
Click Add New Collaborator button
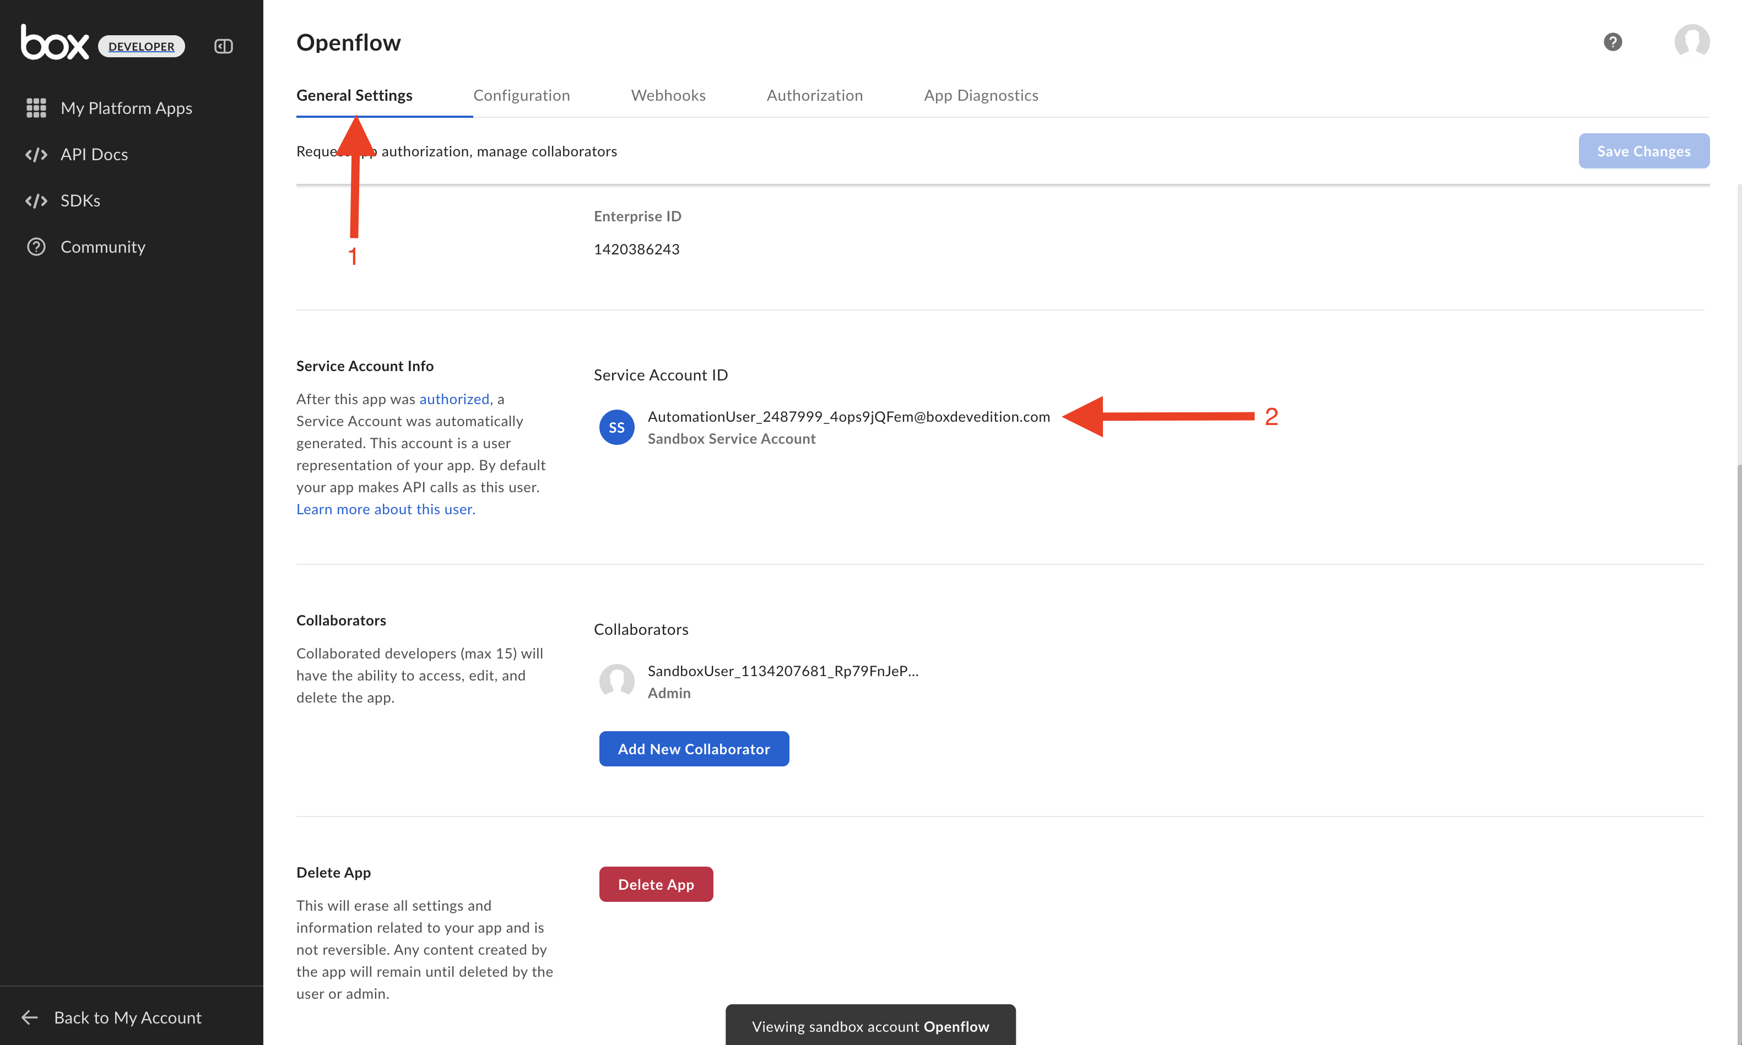(693, 749)
